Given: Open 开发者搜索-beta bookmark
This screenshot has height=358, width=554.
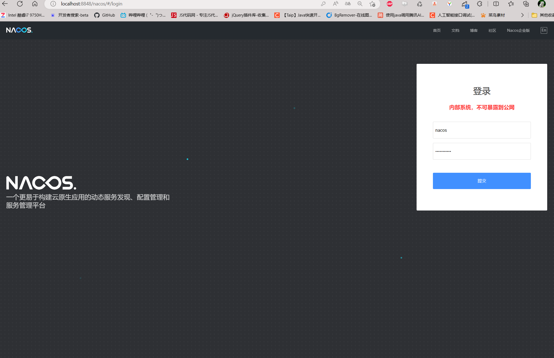Looking at the screenshot, I should pyautogui.click(x=70, y=15).
